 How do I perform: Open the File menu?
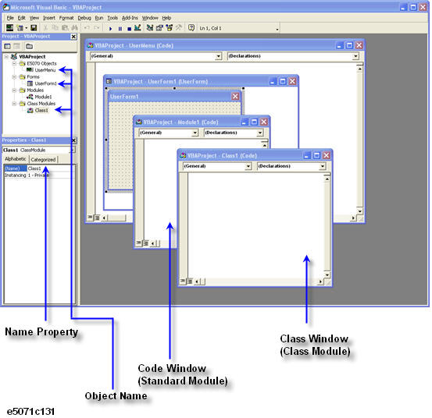point(10,18)
